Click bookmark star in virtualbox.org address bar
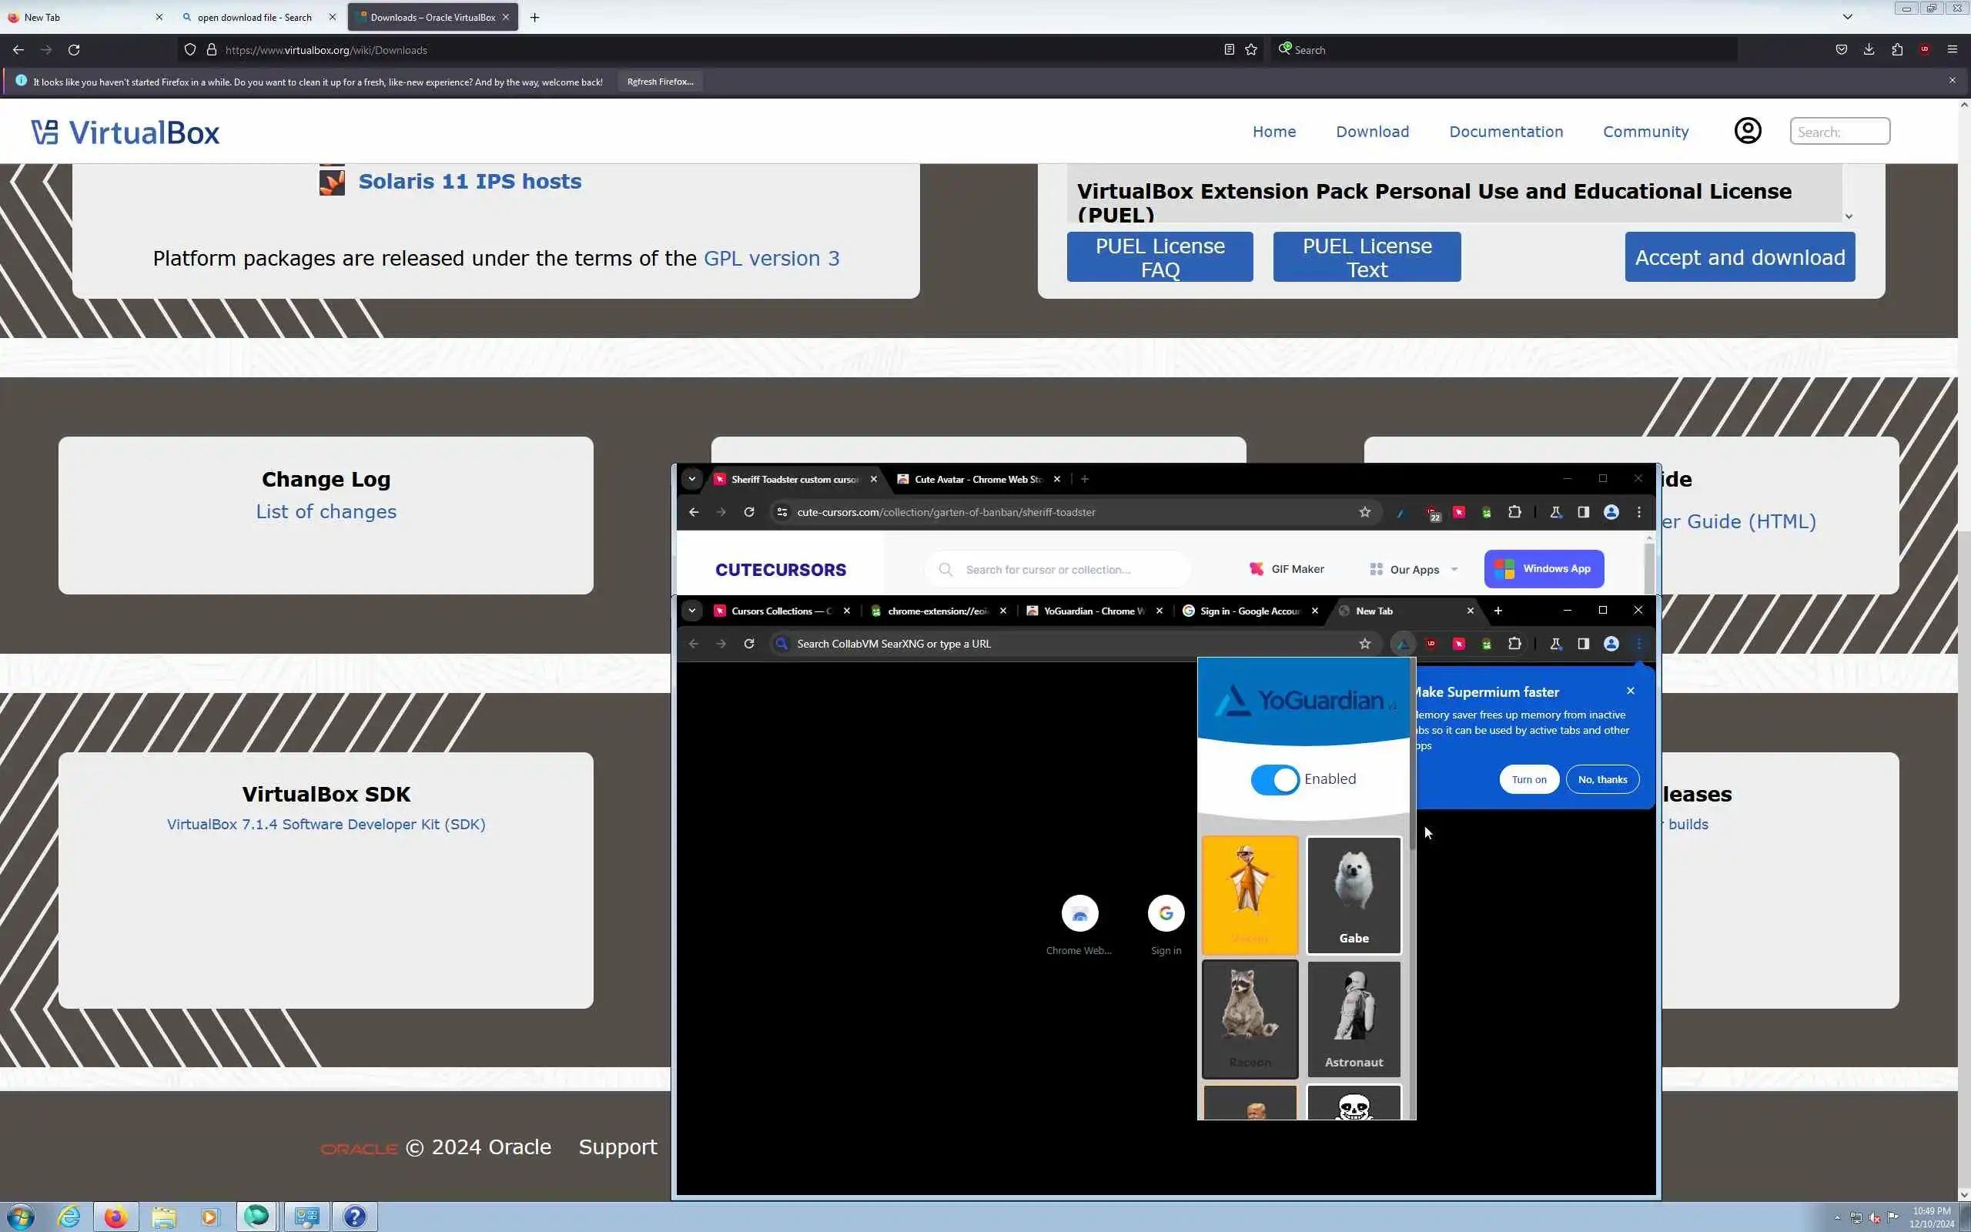Viewport: 1971px width, 1232px height. click(x=1251, y=50)
